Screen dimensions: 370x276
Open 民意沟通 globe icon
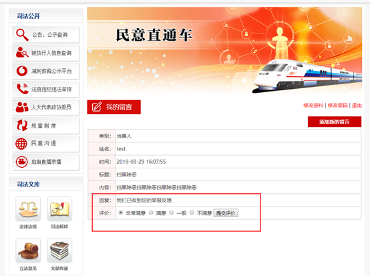(21, 144)
